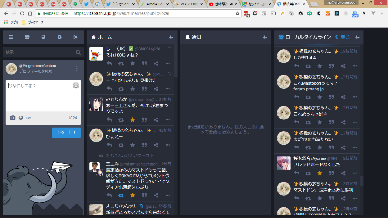Open more menu on マストドン、長澤まさみに勝利 post
The image size is (388, 218).
click(355, 198)
